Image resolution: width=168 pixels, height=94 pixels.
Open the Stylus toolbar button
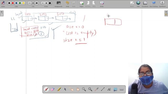[3, 4]
